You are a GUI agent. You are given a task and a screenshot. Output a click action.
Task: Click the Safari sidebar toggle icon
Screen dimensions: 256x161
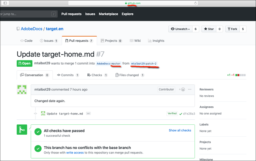[x=5, y=3]
